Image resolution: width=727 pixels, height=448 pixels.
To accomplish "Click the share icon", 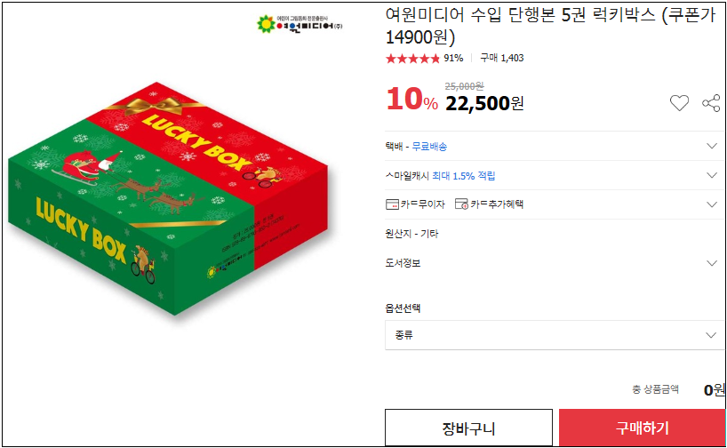I will click(711, 103).
